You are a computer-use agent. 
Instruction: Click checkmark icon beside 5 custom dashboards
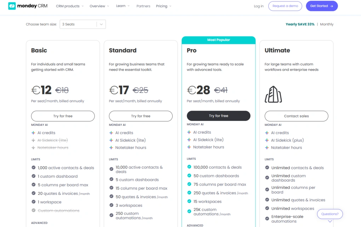(111, 179)
